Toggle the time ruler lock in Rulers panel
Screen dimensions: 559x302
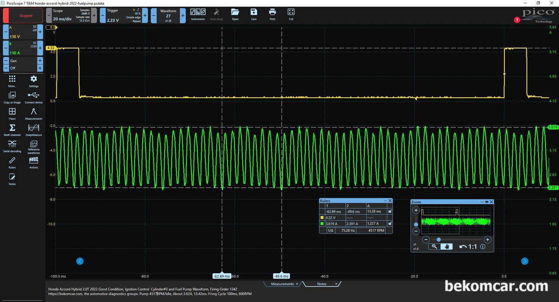pos(390,211)
